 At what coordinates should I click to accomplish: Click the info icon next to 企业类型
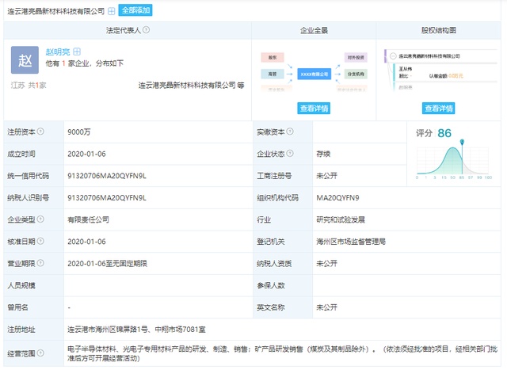(40, 219)
